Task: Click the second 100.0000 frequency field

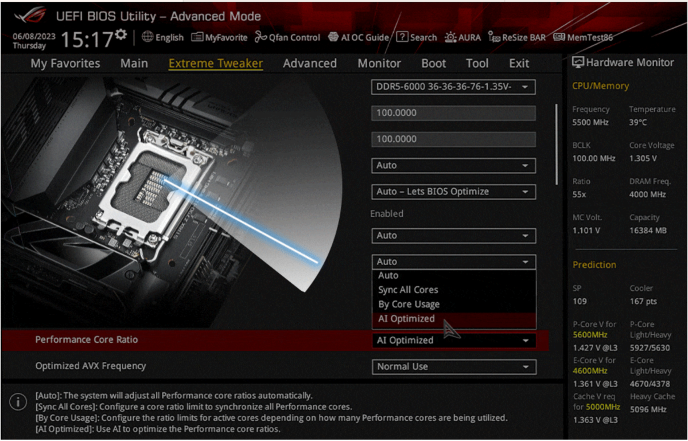Action: (x=453, y=139)
